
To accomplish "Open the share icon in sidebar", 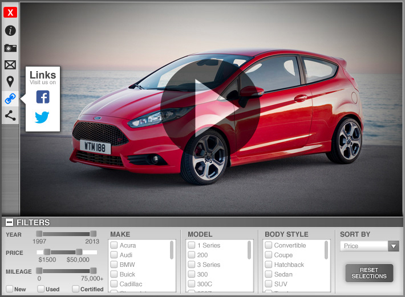I will click(x=10, y=115).
